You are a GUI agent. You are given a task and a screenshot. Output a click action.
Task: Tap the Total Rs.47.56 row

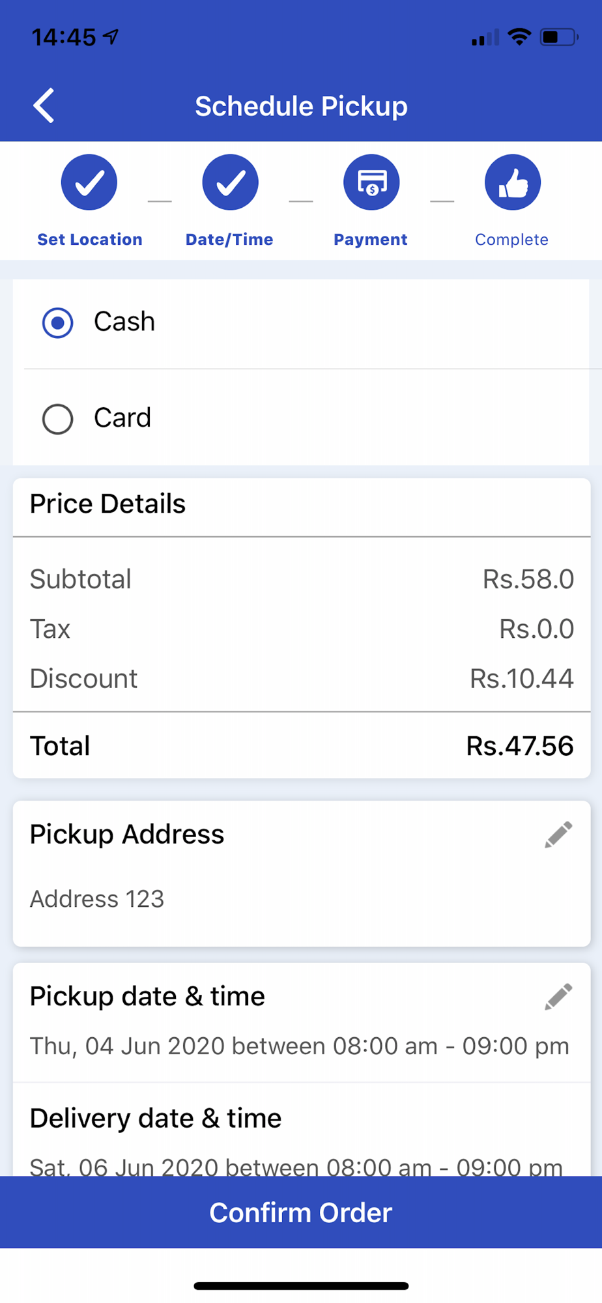[302, 746]
